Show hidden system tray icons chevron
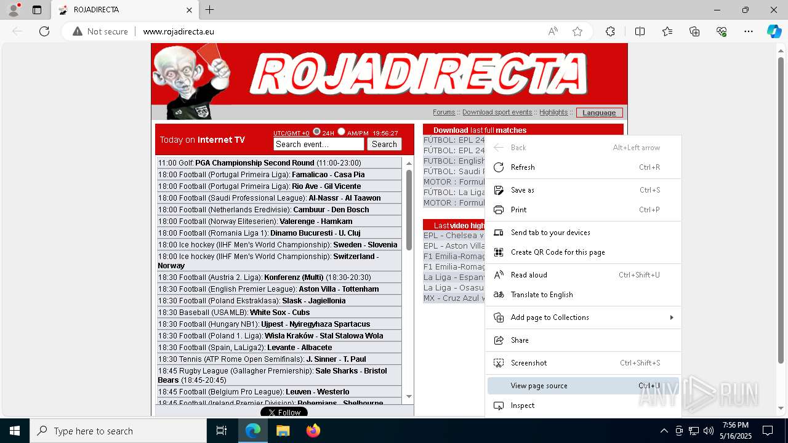 click(x=664, y=431)
